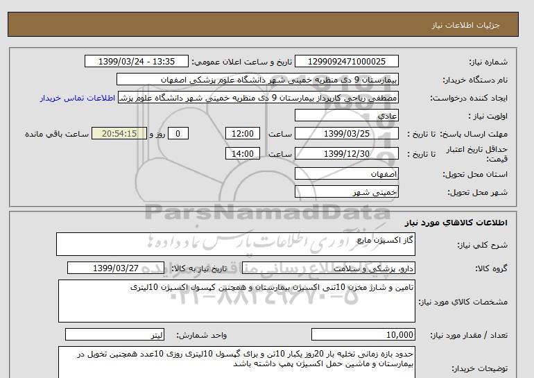
Task: Click the unit of measure field لیتر
Action: click(114, 335)
